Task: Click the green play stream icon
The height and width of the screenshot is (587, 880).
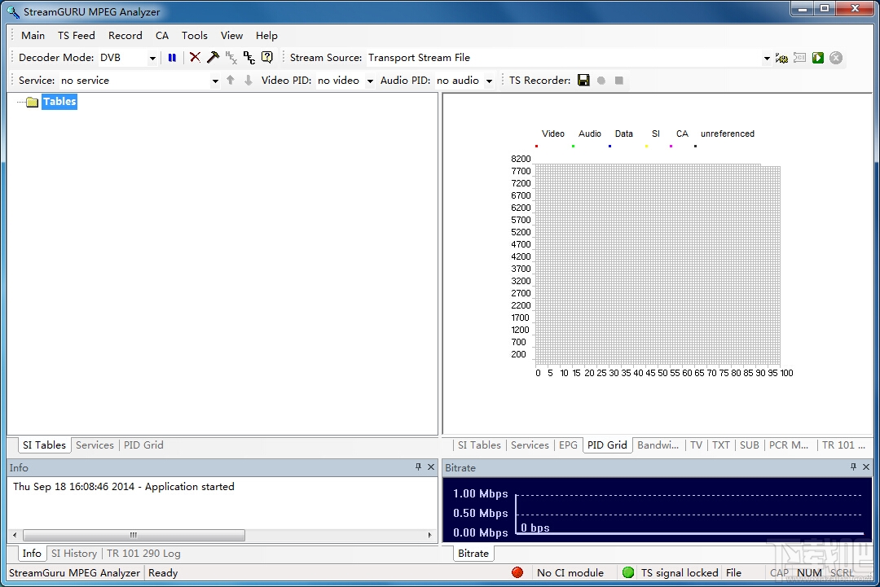Action: click(x=818, y=58)
